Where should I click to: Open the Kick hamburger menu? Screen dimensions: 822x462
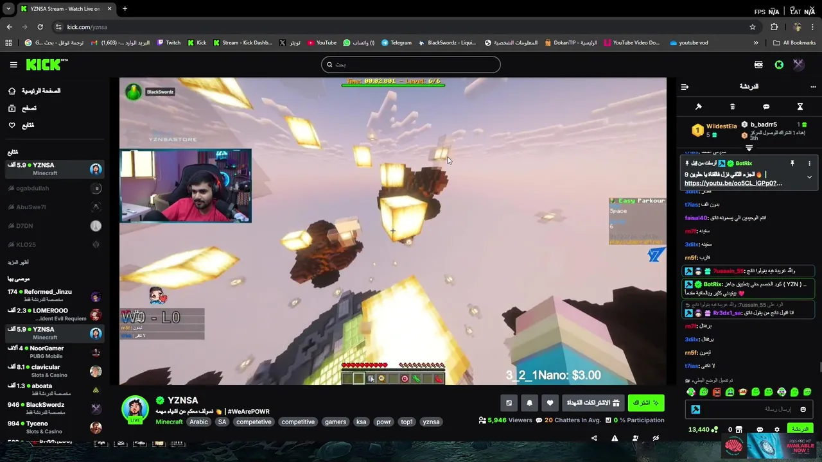point(13,65)
